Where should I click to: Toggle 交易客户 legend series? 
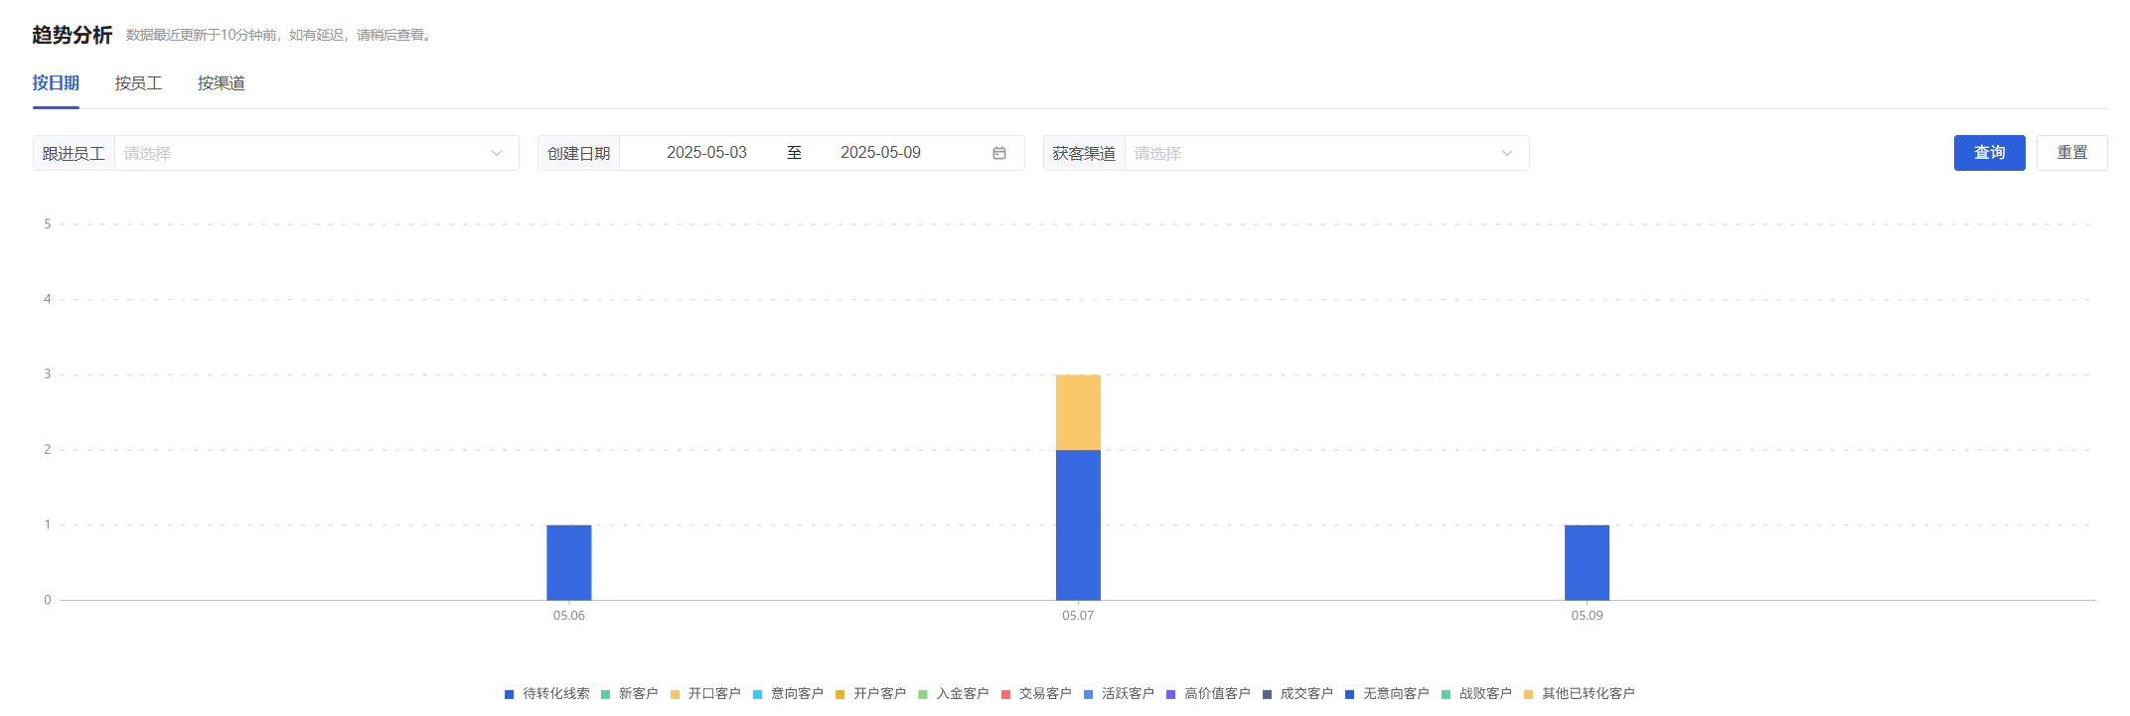[1036, 693]
